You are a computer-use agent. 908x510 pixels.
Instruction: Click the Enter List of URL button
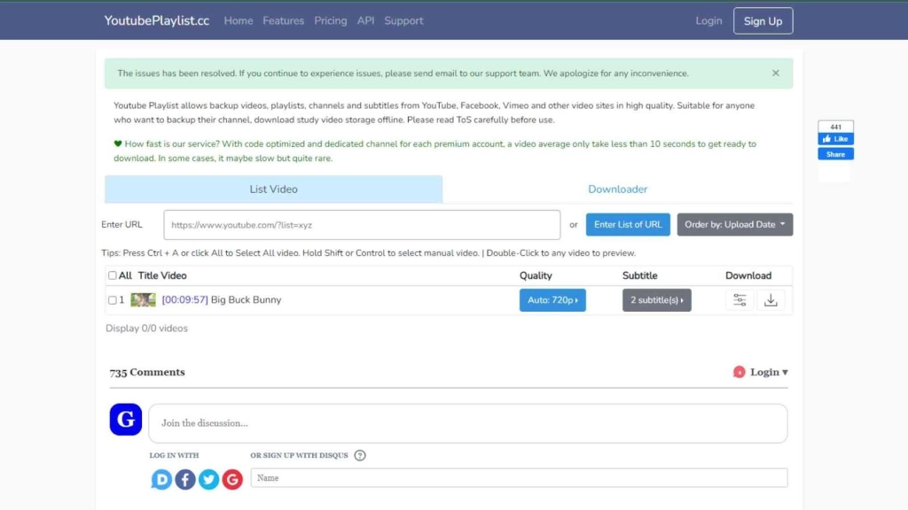click(628, 225)
